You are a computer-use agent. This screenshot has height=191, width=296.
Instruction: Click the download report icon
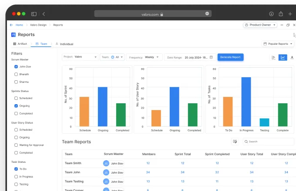pos(292,57)
